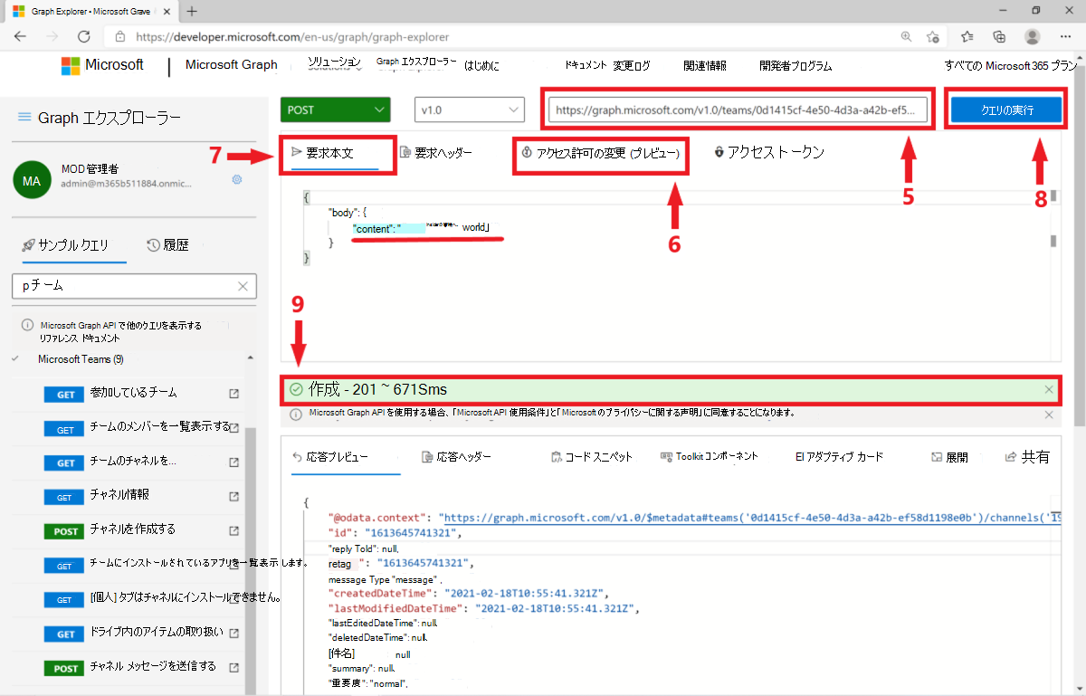Open the アダプティブカード view

(838, 456)
